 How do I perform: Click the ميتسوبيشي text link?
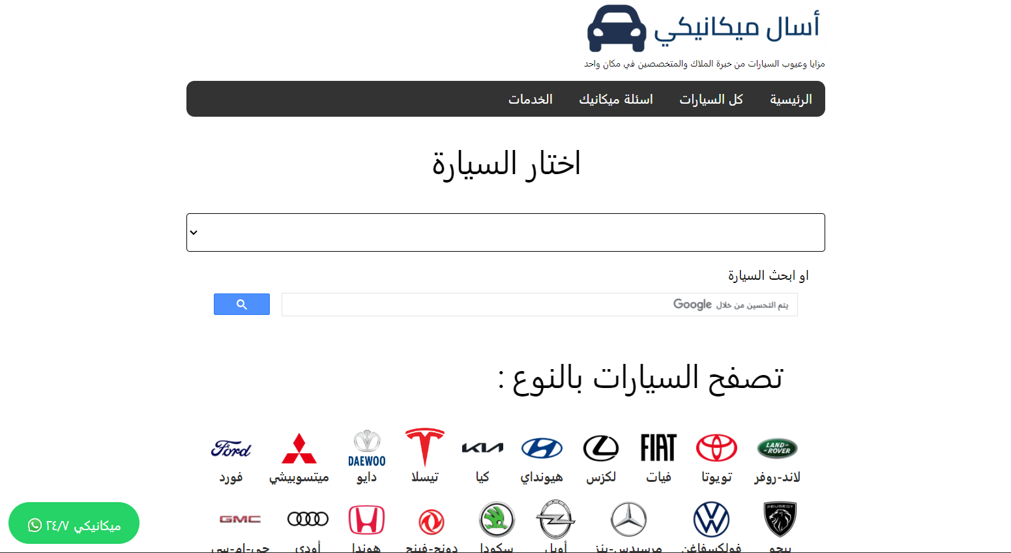[x=299, y=477]
